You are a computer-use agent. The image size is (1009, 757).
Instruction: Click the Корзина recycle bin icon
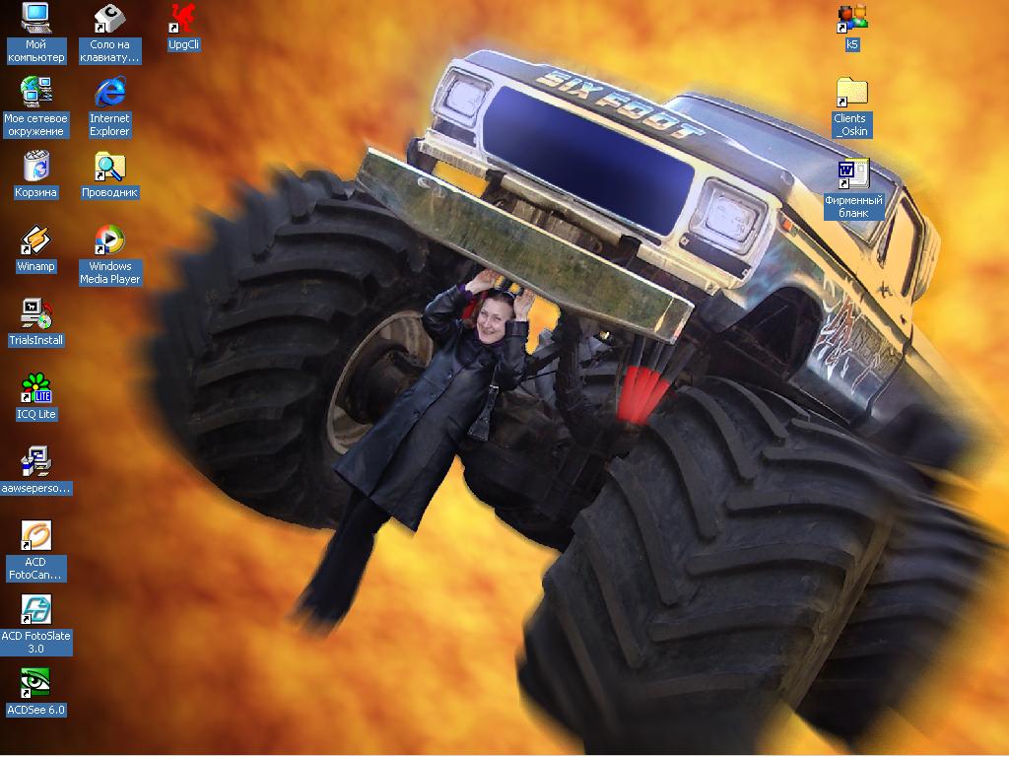click(35, 166)
